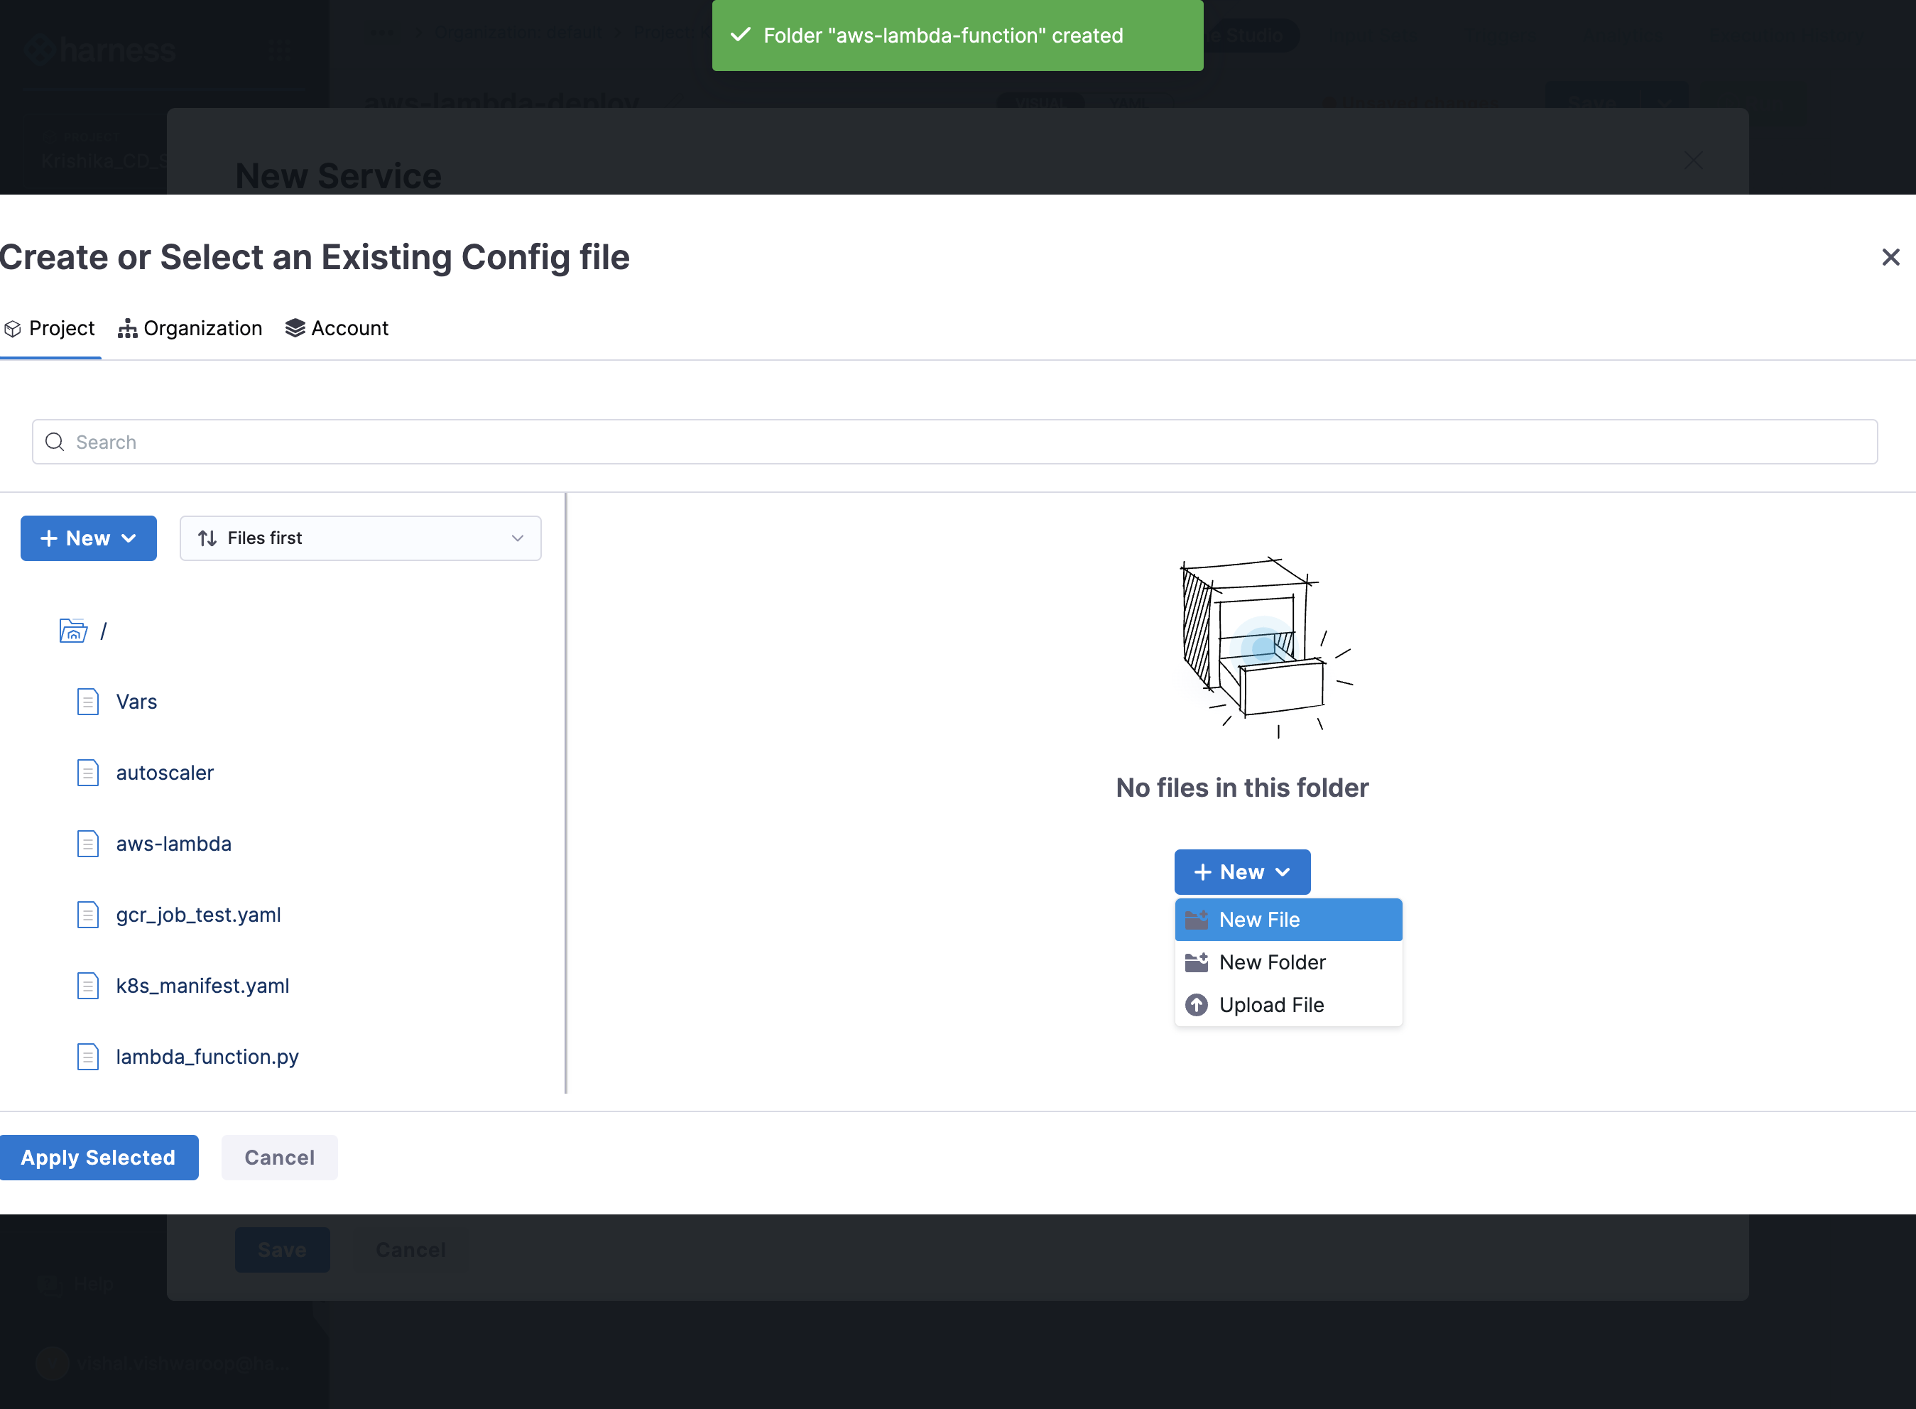Click the Organization hierarchy icon

click(x=127, y=328)
